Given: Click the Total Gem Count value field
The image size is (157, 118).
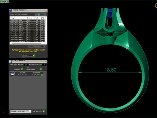Looking at the screenshot, I should pyautogui.click(x=44, y=65).
